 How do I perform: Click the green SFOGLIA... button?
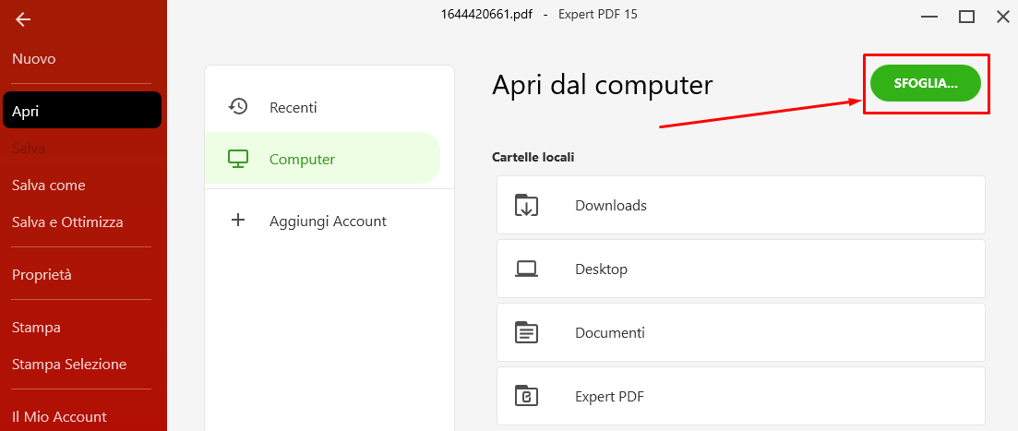click(x=925, y=83)
